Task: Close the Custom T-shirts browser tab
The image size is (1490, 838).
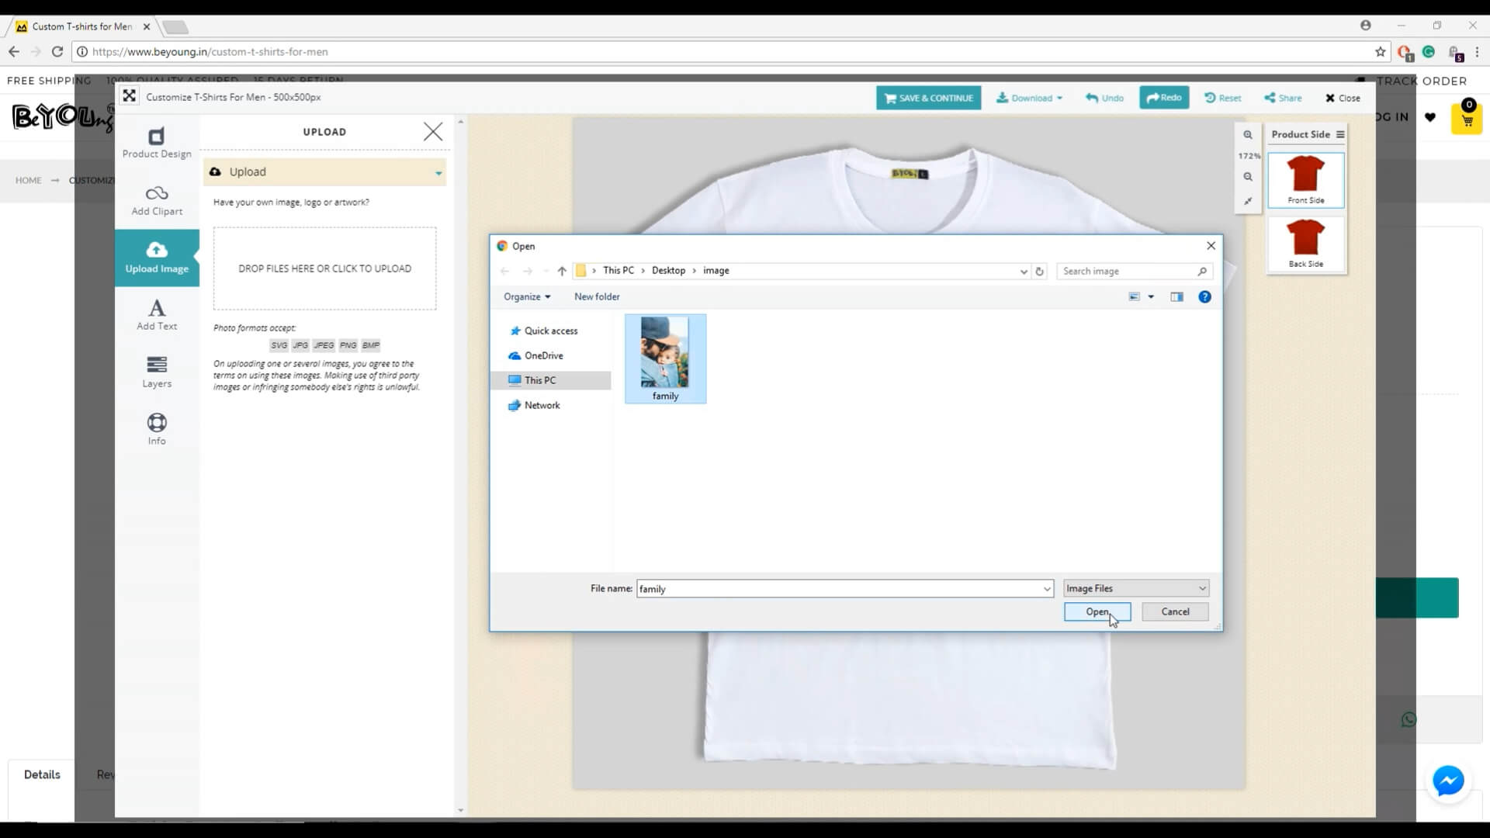Action: tap(147, 26)
